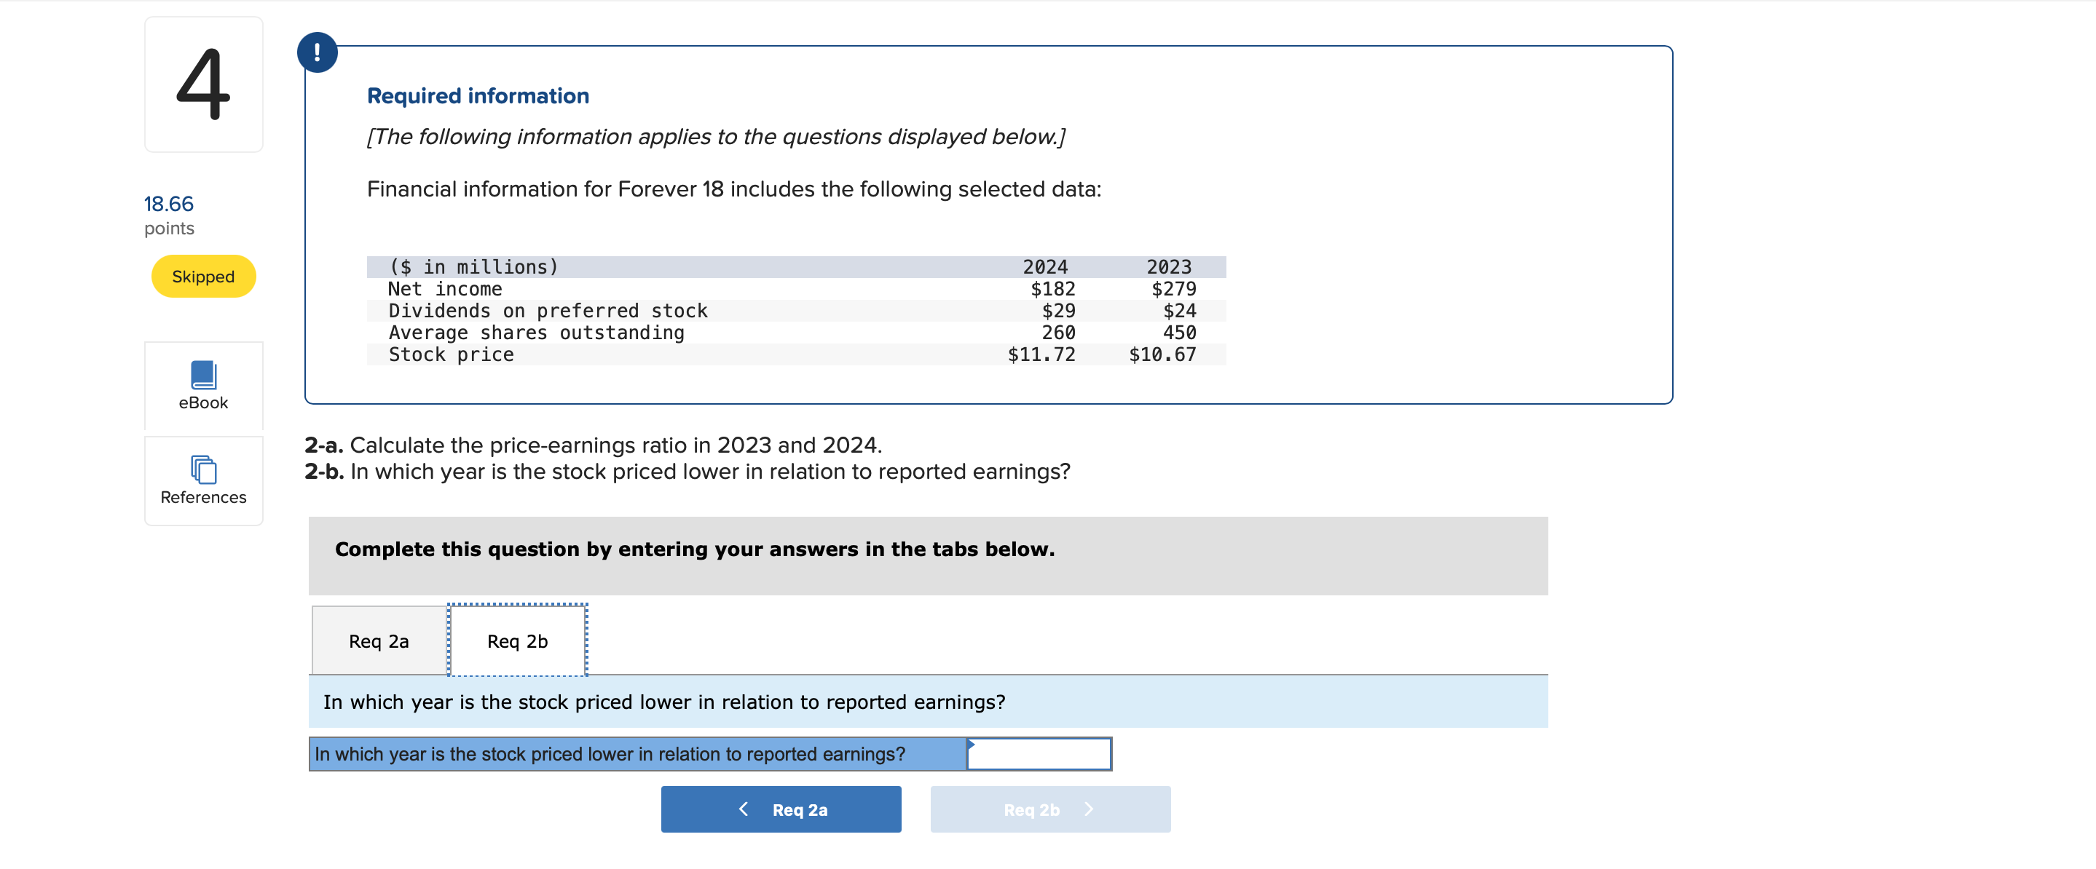Select the question number 4 tile
This screenshot has width=2096, height=869.
click(202, 84)
